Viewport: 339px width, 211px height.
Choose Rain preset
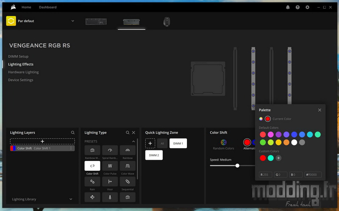pos(92,182)
